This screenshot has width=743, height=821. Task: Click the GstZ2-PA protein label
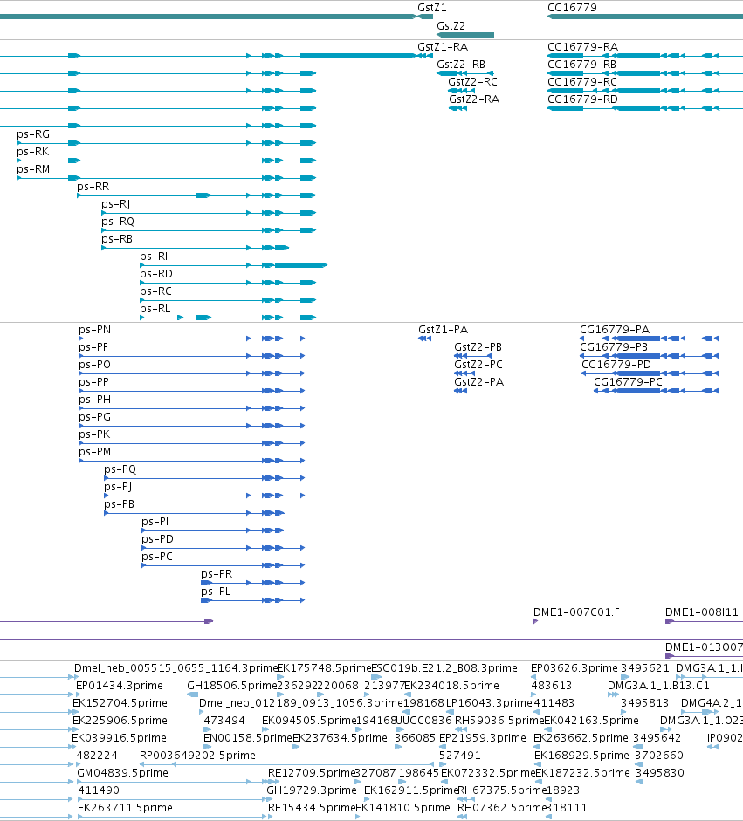[x=479, y=382]
